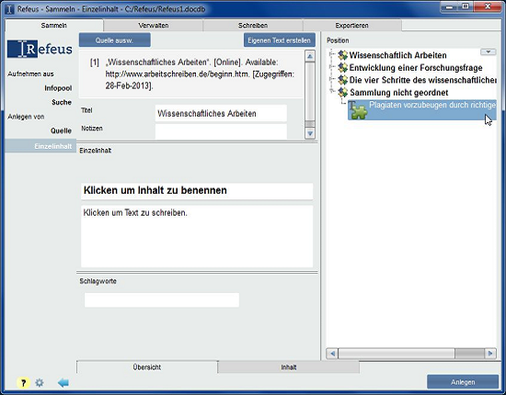Collapse the Sammlung nicht geordnet node
This screenshot has height=395, width=506.
(332, 92)
